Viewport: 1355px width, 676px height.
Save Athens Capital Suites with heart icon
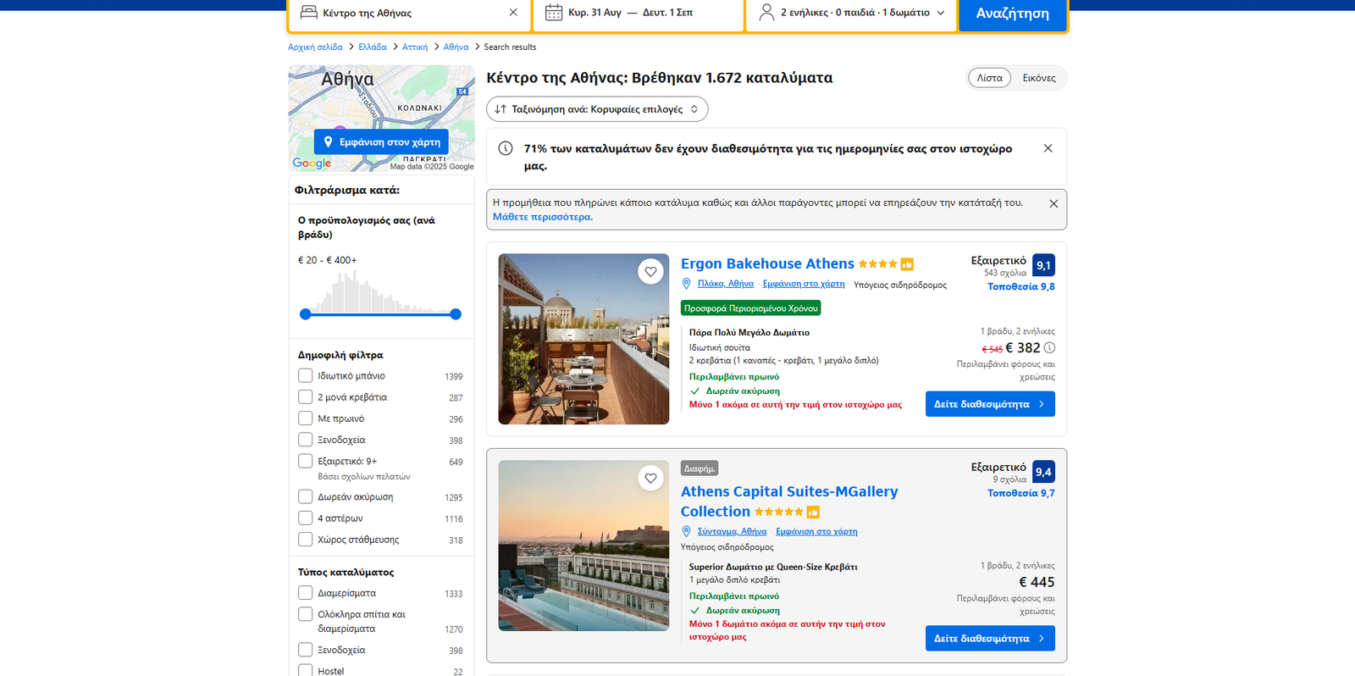point(650,479)
